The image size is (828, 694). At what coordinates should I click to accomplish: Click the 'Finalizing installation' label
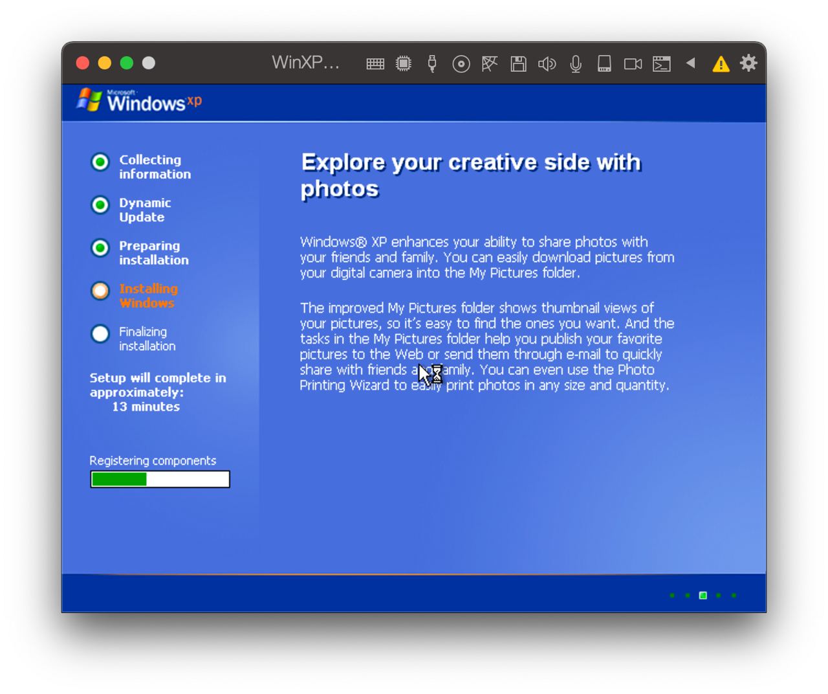(147, 339)
